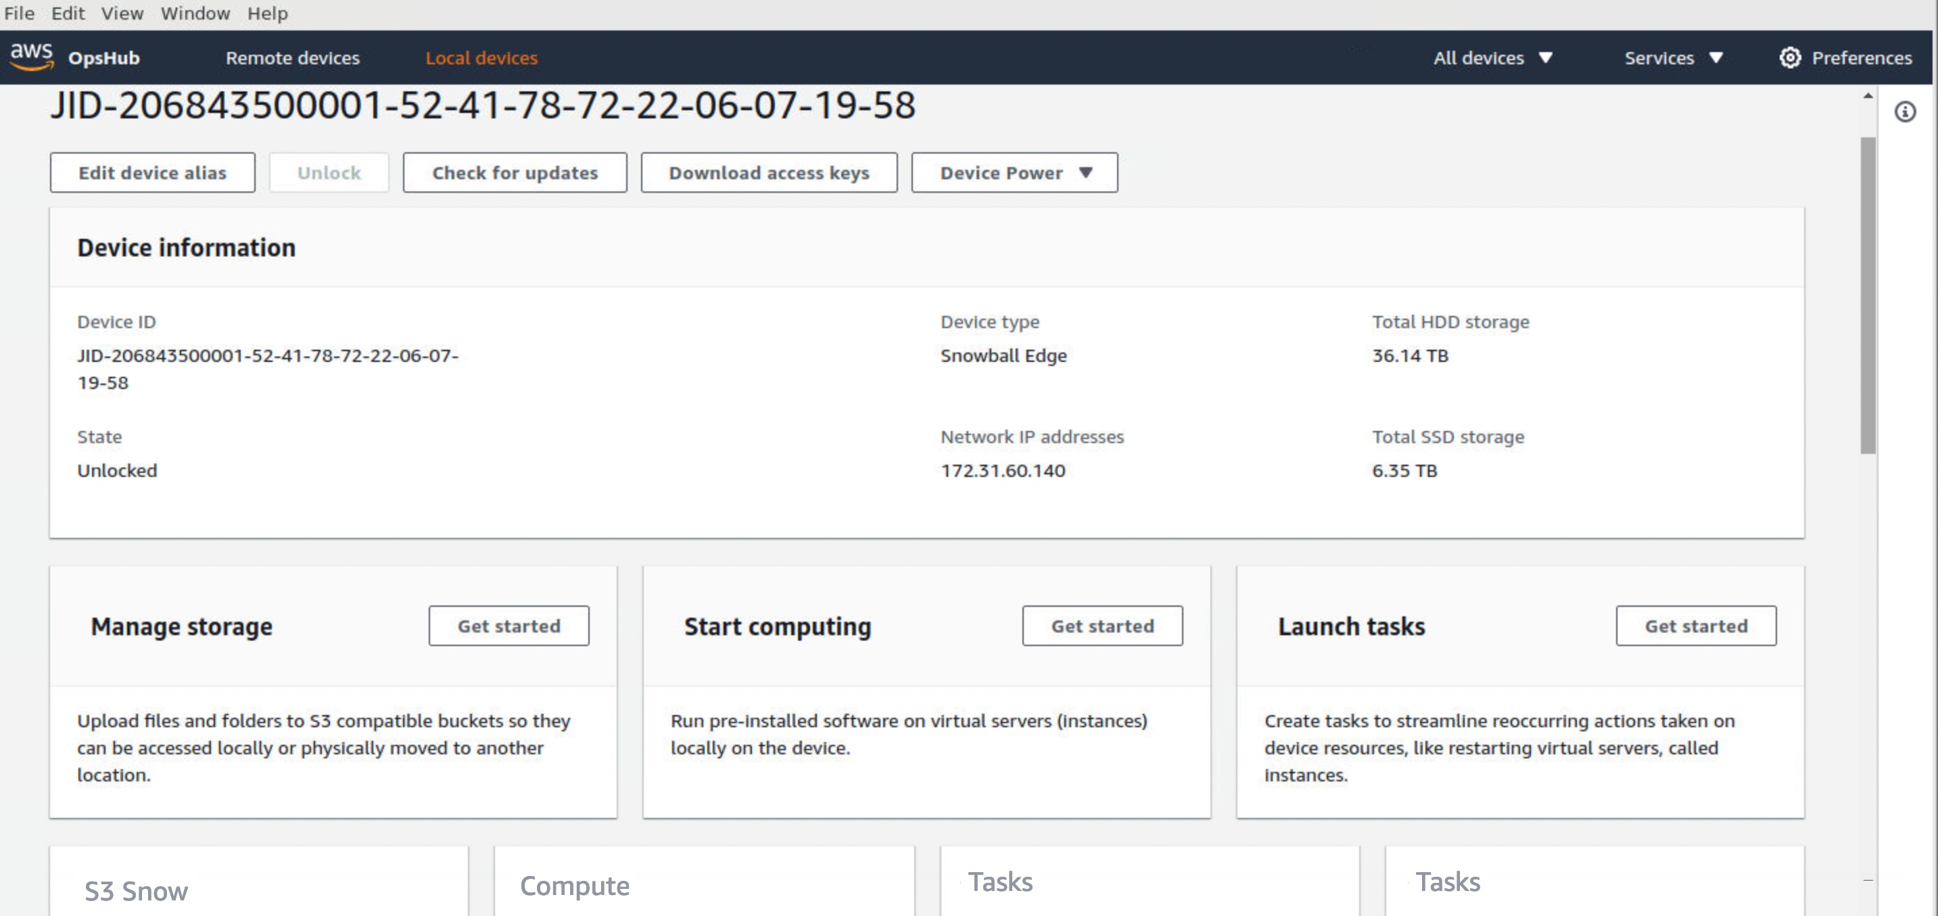Open the S3 Snow card
This screenshot has width=1938, height=916.
[259, 881]
